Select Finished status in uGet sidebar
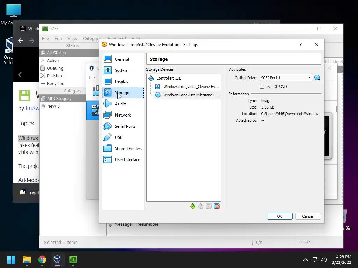This screenshot has width=358, height=268. point(69,76)
